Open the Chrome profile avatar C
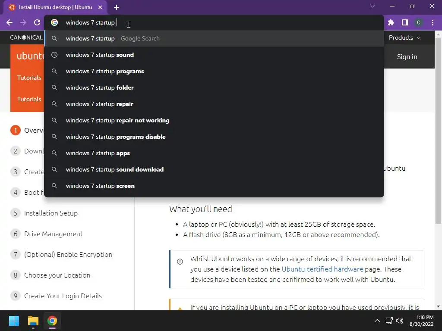Image resolution: width=442 pixels, height=331 pixels. click(419, 22)
